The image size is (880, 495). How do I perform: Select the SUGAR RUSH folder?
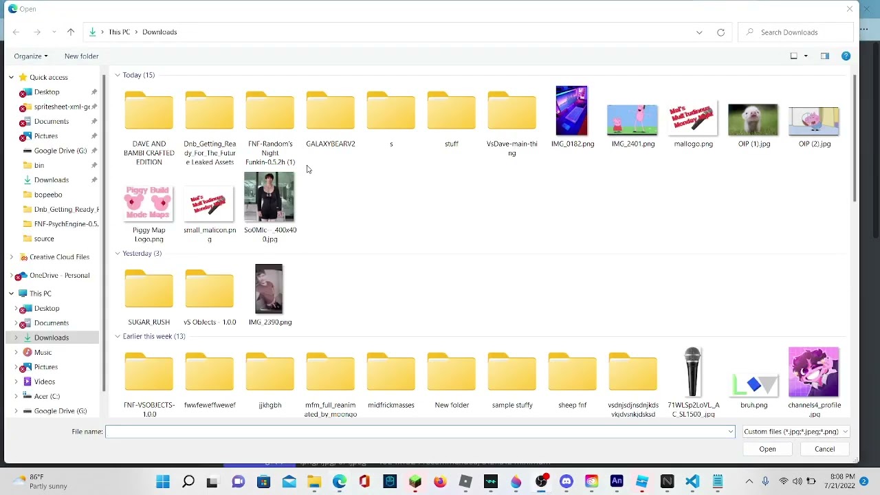click(148, 297)
